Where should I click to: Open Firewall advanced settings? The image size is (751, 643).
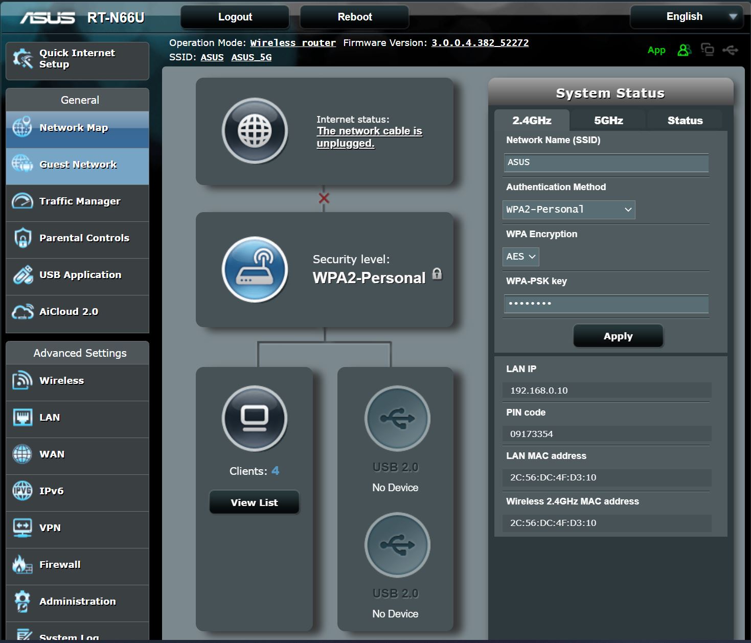click(78, 567)
